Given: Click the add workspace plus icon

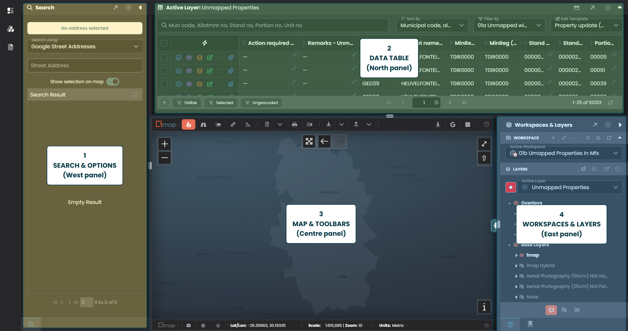Looking at the screenshot, I should pos(553,138).
